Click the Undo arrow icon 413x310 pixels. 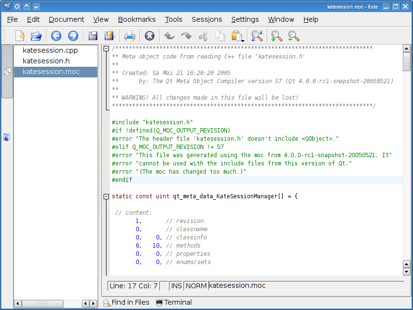click(x=169, y=36)
